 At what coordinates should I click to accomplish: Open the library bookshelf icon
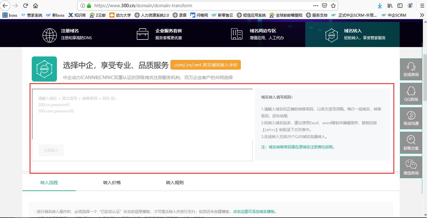coord(390,5)
